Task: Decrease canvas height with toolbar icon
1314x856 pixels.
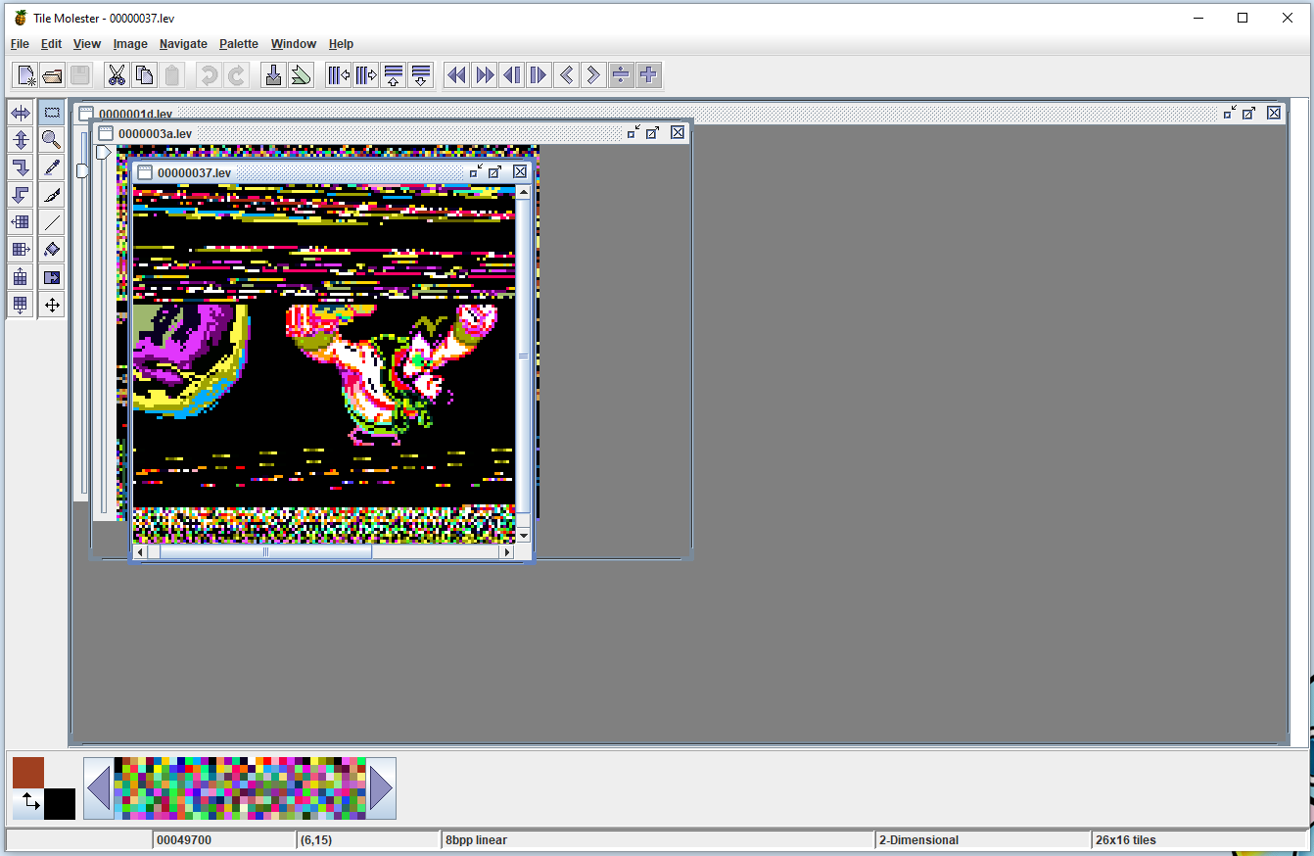Action: coord(394,75)
